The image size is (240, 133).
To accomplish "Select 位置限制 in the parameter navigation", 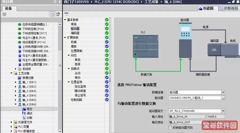I will (76, 51).
